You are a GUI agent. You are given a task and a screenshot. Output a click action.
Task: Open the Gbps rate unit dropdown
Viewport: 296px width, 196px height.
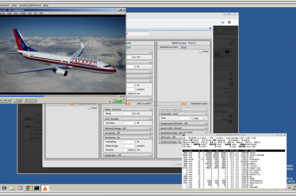coord(199,118)
